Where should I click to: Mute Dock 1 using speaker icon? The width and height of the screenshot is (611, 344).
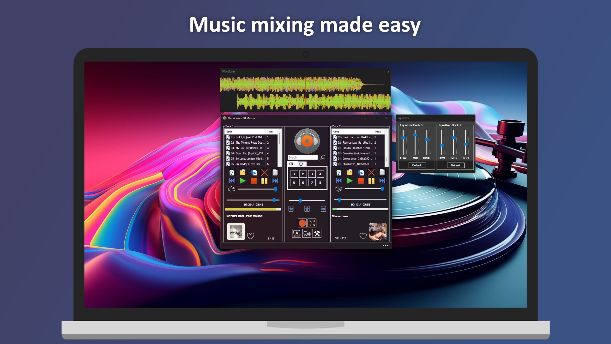pyautogui.click(x=231, y=189)
